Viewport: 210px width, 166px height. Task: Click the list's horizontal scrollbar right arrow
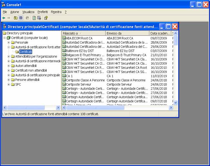click(171, 107)
